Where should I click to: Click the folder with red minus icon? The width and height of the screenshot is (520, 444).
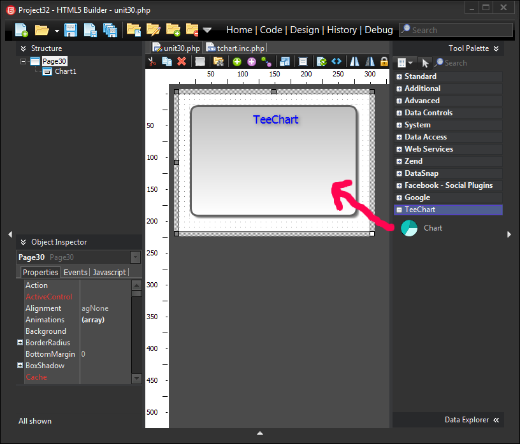point(192,30)
